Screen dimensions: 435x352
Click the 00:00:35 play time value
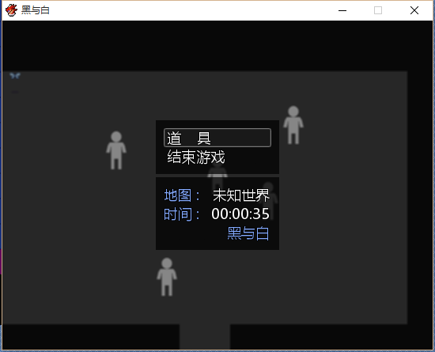(240, 214)
